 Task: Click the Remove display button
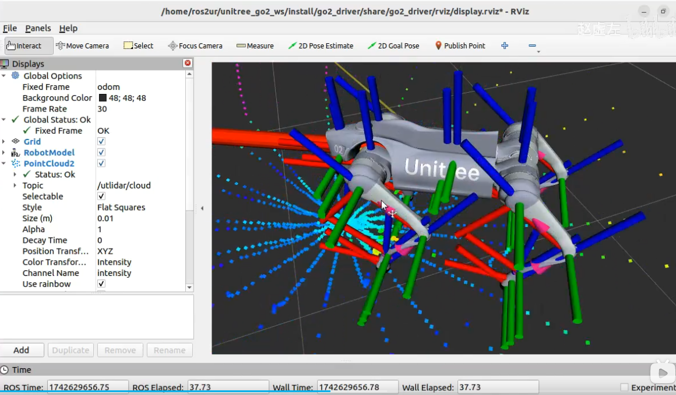click(x=120, y=350)
